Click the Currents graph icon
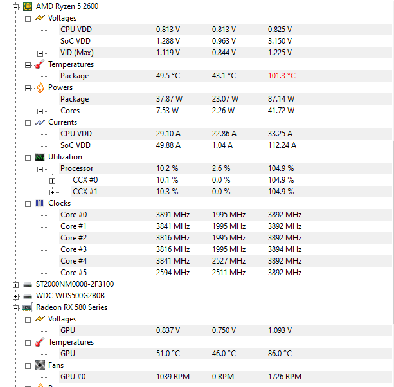 click(40, 122)
